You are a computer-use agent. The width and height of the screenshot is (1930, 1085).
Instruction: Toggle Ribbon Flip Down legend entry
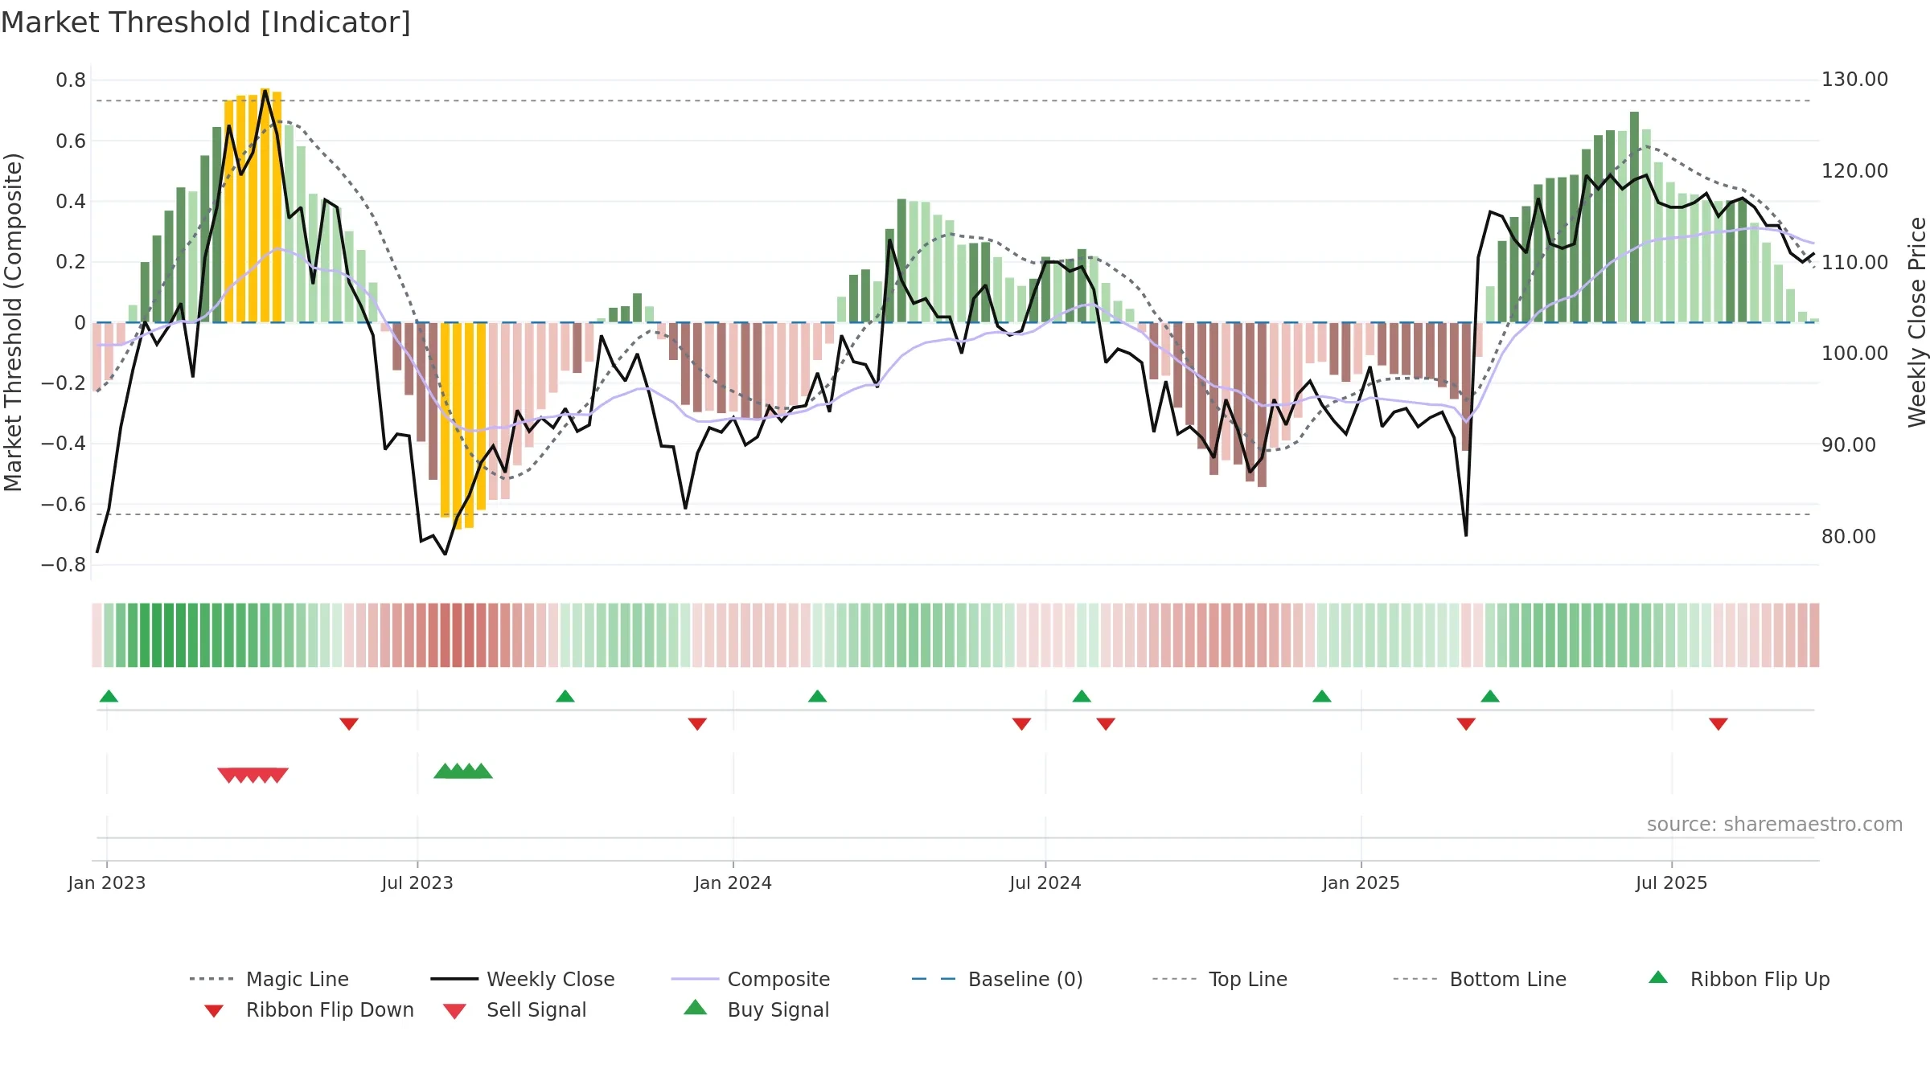[x=308, y=1009]
